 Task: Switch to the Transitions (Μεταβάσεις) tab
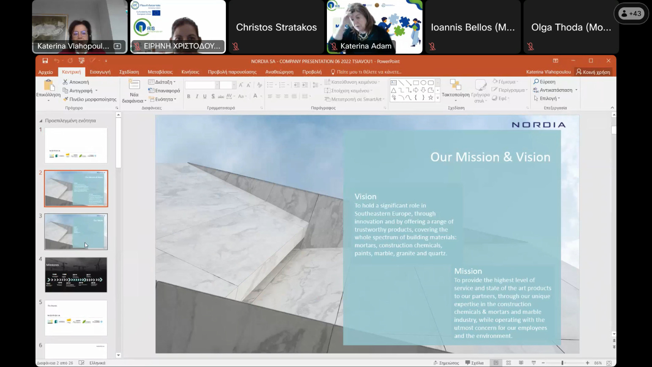(160, 72)
